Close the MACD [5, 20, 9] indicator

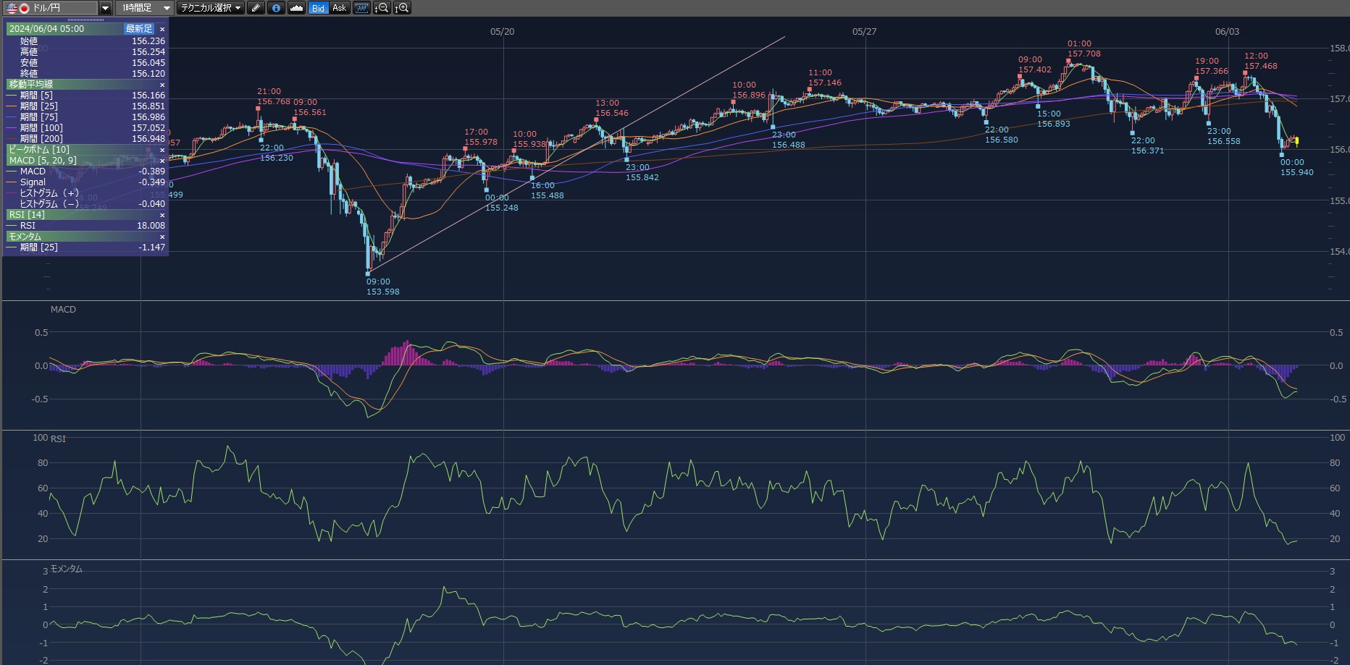162,161
